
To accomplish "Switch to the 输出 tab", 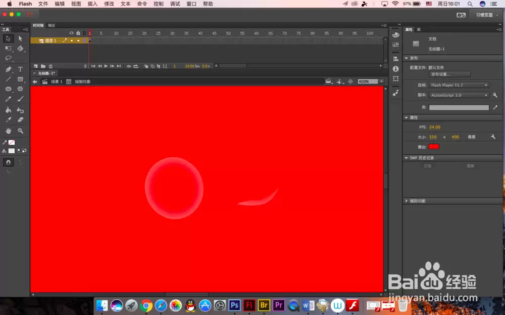I will click(52, 25).
